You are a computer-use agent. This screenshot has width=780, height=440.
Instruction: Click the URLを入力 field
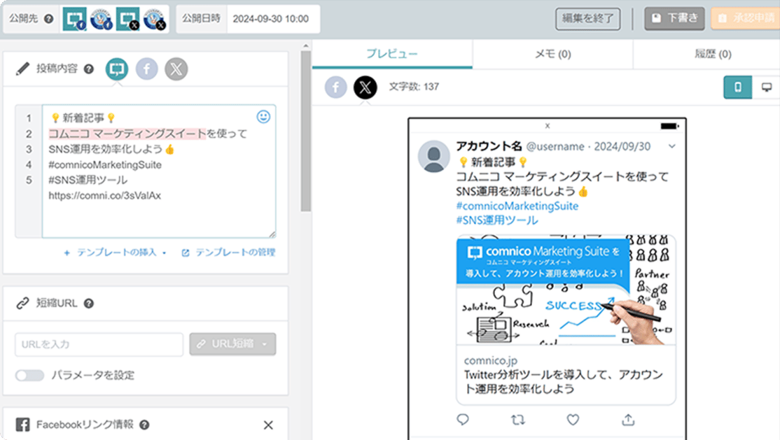[x=99, y=344]
